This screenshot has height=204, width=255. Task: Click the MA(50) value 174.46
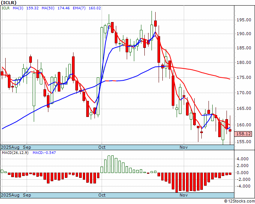pos(64,8)
